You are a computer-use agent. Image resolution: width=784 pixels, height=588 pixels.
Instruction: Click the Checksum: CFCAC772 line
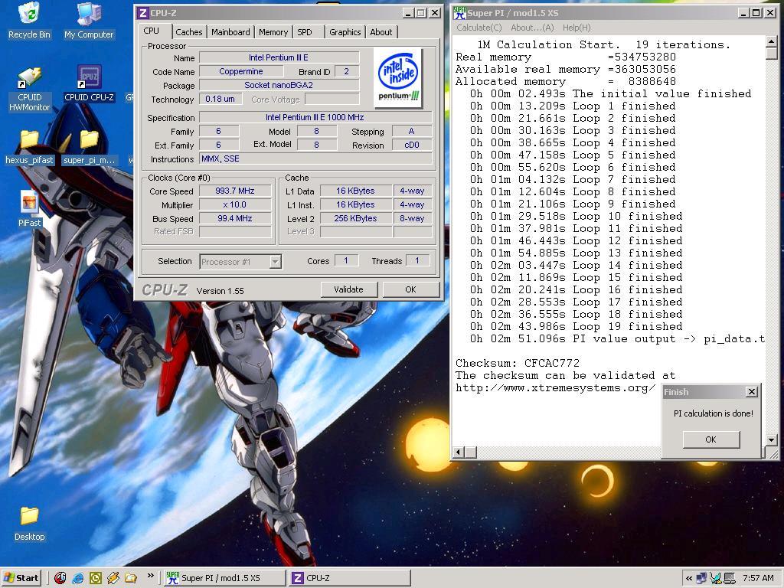point(518,364)
